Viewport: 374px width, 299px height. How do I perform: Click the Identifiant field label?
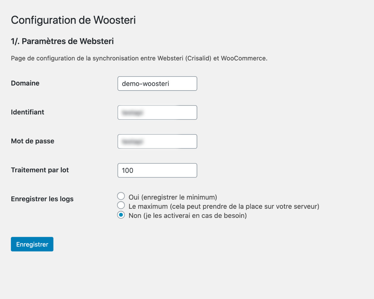coord(27,112)
